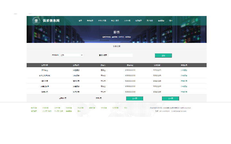This screenshot has height=144, width=231.
Task: Click the first green footer link
Action: coord(34,108)
